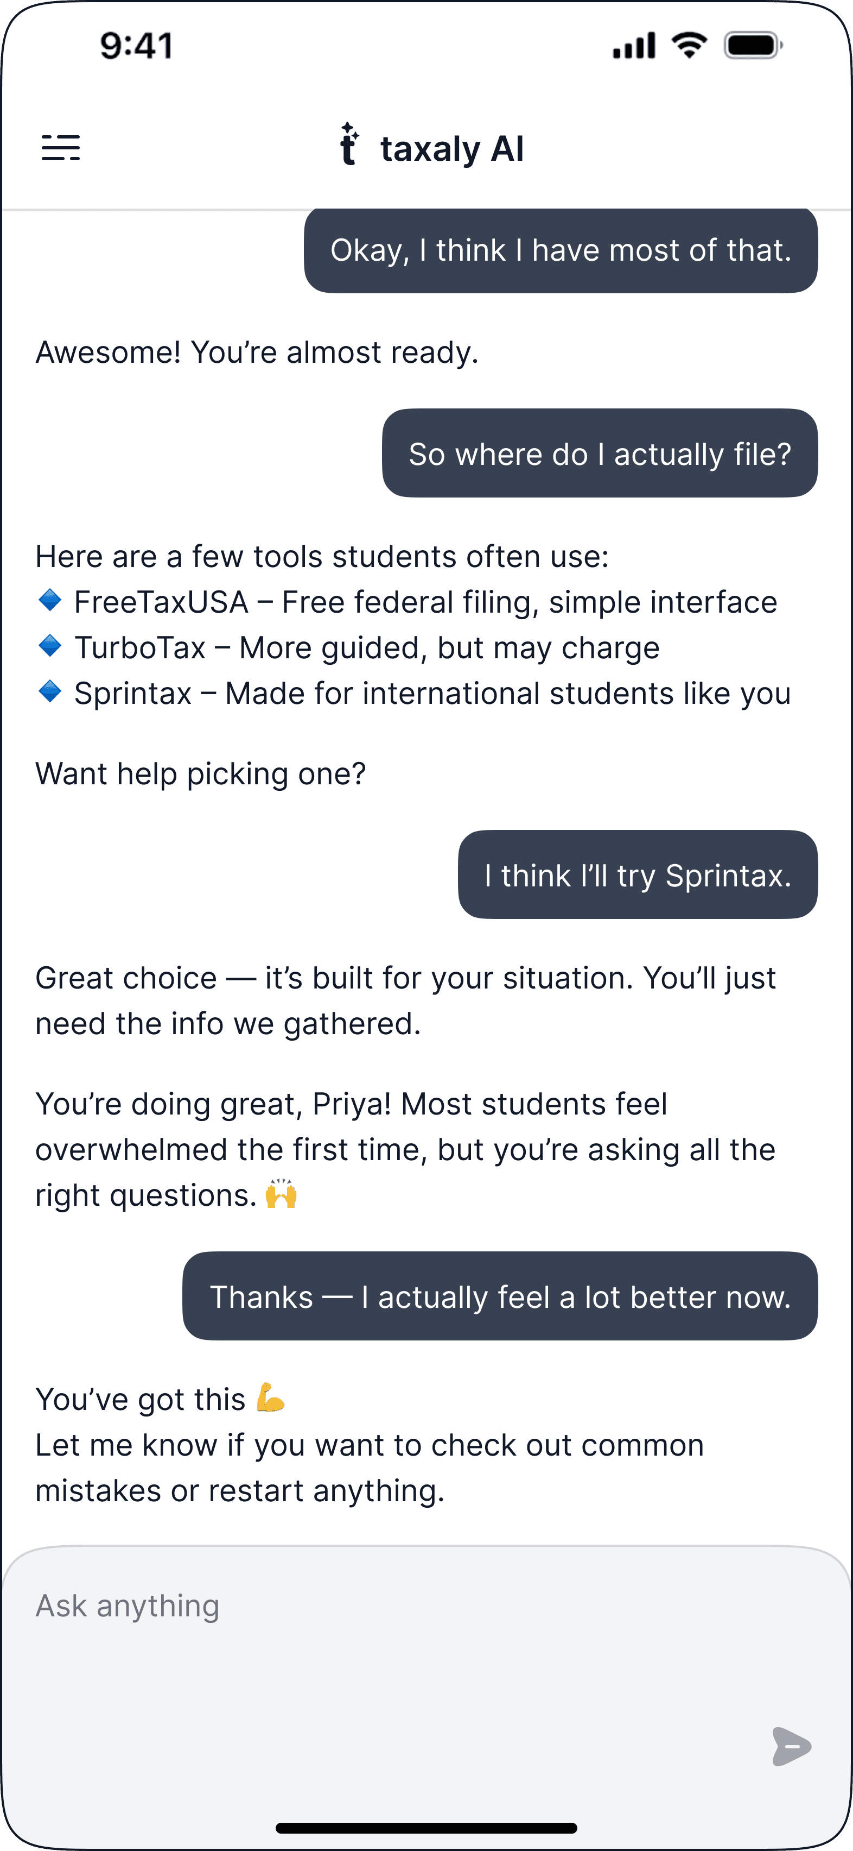The width and height of the screenshot is (853, 1851).
Task: Tap the home indicator bar
Action: pos(426,1828)
